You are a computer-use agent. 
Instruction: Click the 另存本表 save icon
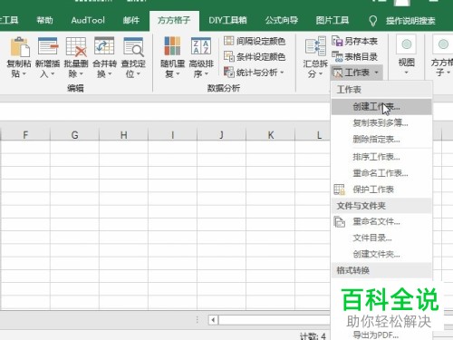pos(337,41)
